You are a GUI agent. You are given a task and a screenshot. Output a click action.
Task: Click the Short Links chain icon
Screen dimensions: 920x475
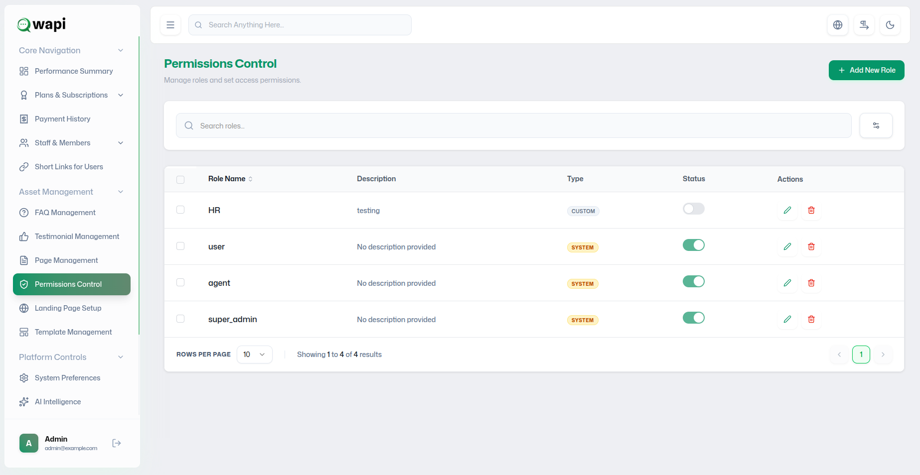tap(24, 167)
